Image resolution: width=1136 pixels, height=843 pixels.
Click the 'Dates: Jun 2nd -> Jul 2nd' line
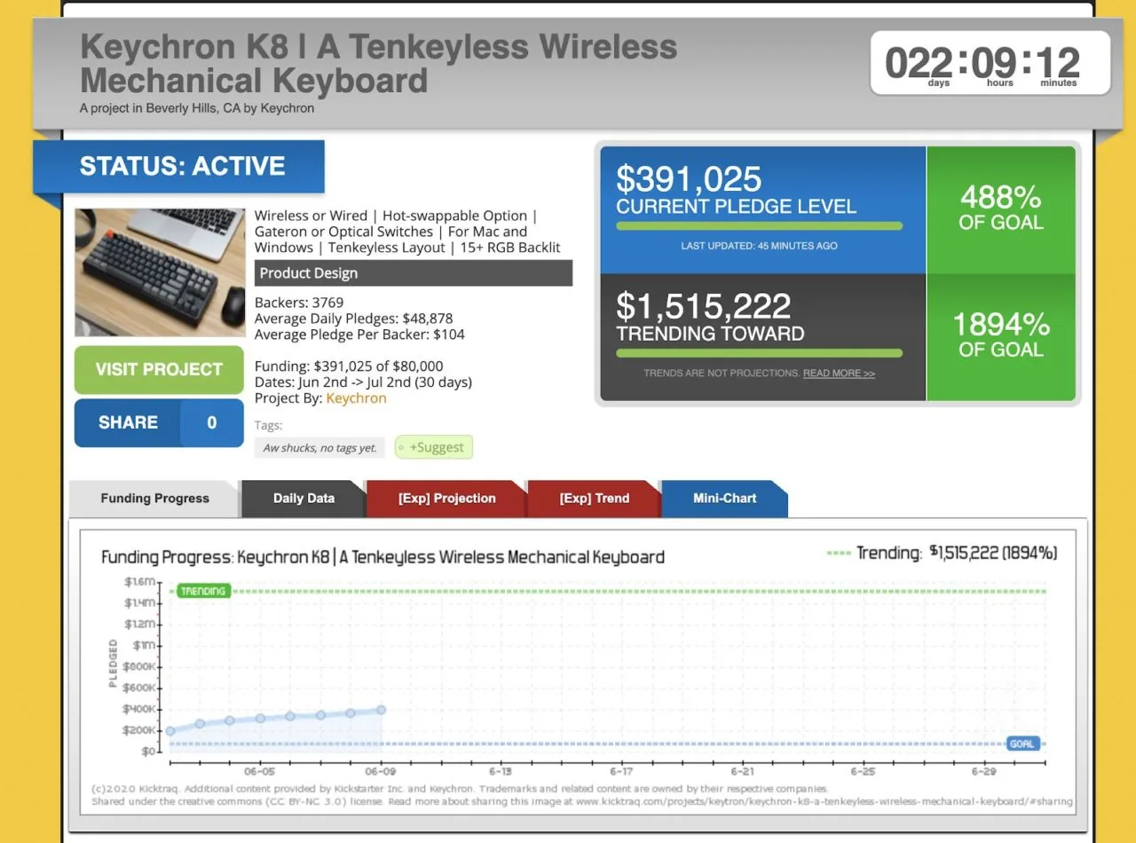coord(363,382)
